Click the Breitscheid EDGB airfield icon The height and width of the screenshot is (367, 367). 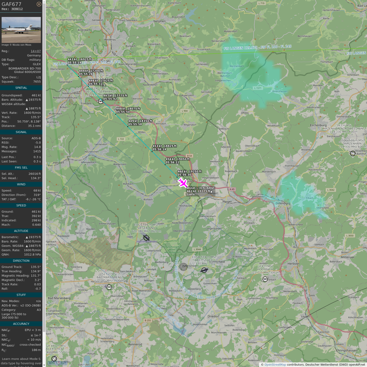click(204, 270)
